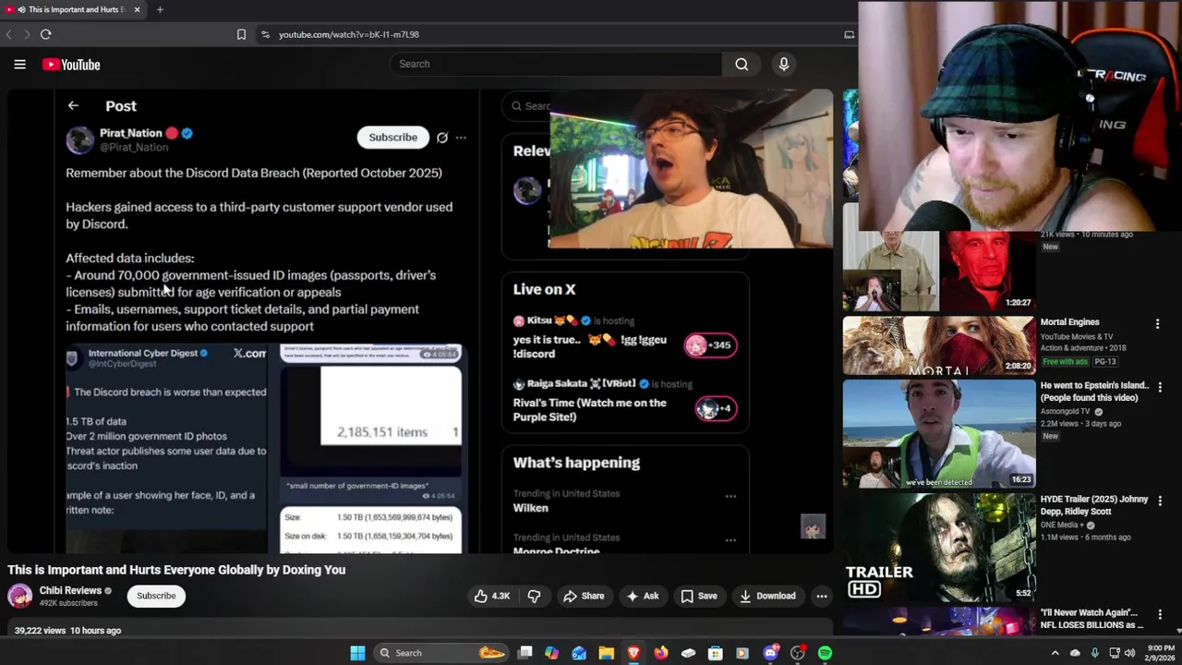Click the address bar URL
Screen dimensions: 1182x665
click(x=349, y=34)
